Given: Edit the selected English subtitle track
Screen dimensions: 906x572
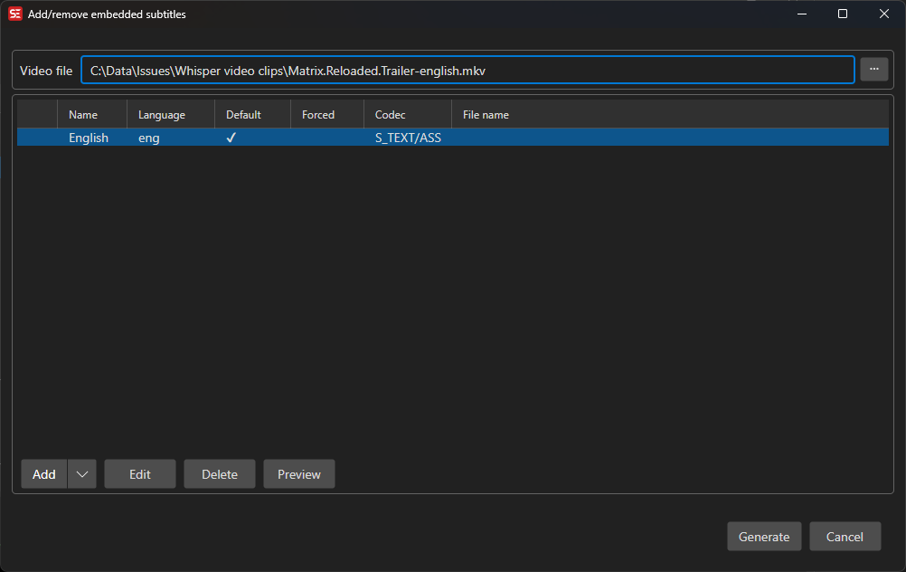Looking at the screenshot, I should [140, 474].
